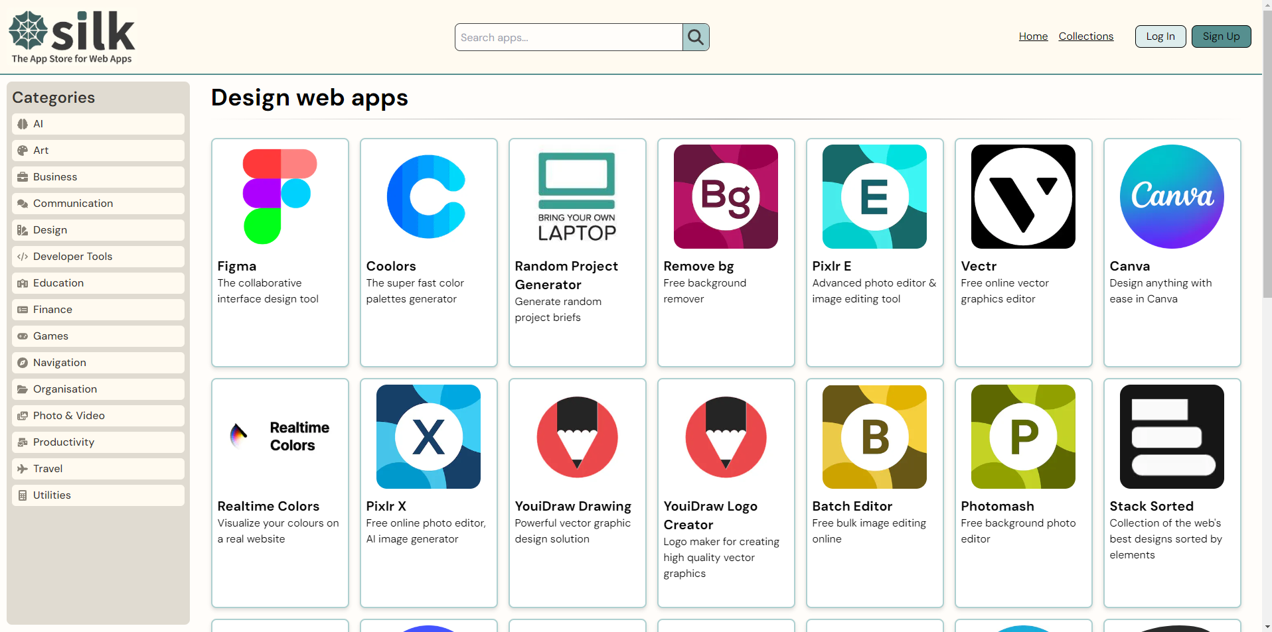Open the Remove bg app logo
The height and width of the screenshot is (632, 1272).
pos(726,196)
